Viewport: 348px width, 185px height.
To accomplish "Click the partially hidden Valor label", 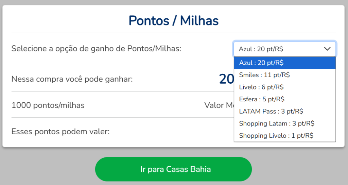I will click(x=214, y=105).
